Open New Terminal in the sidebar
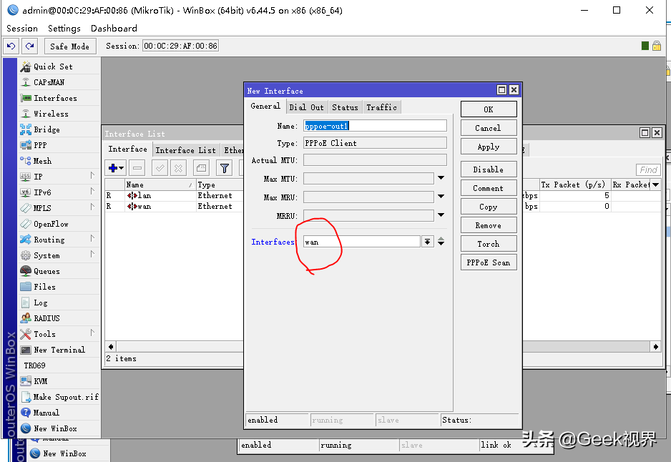This screenshot has height=462, width=671. pos(59,350)
